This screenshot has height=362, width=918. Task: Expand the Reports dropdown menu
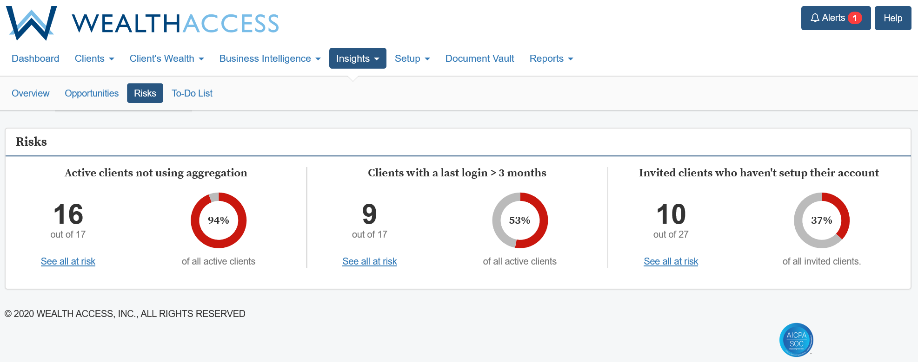551,58
